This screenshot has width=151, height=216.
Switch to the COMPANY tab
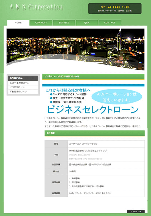tap(41, 23)
